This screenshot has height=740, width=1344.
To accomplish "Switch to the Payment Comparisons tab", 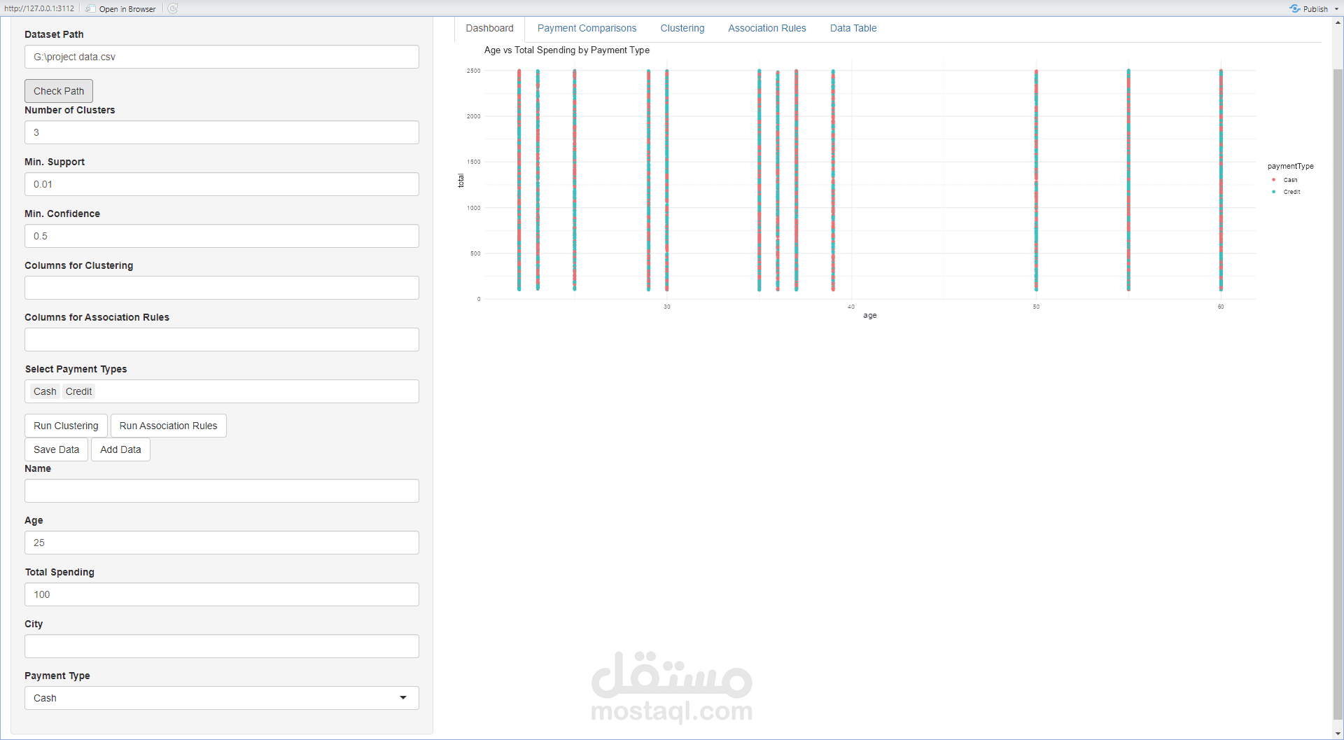I will (x=587, y=28).
